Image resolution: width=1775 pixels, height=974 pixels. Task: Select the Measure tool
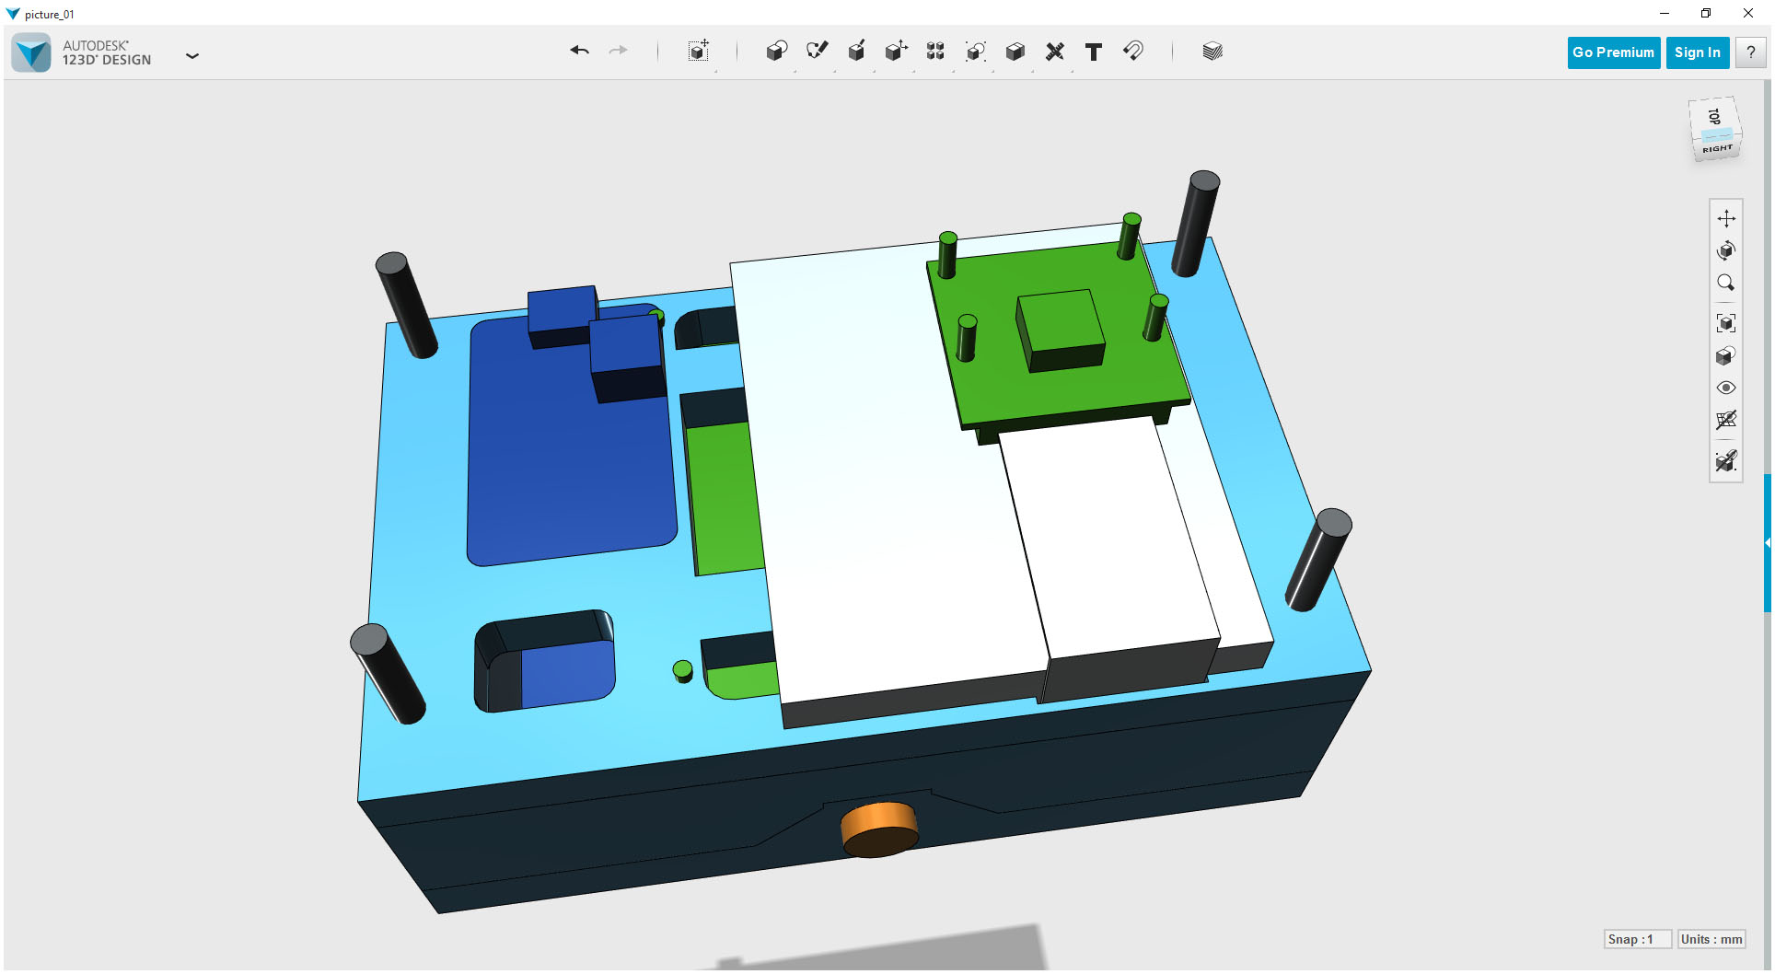pyautogui.click(x=1055, y=52)
